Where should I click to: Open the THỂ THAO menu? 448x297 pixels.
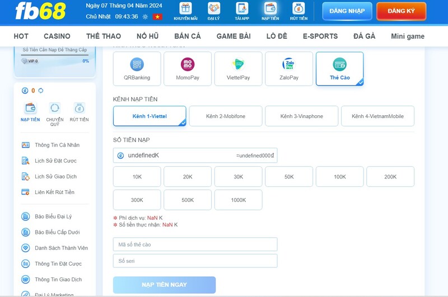104,36
